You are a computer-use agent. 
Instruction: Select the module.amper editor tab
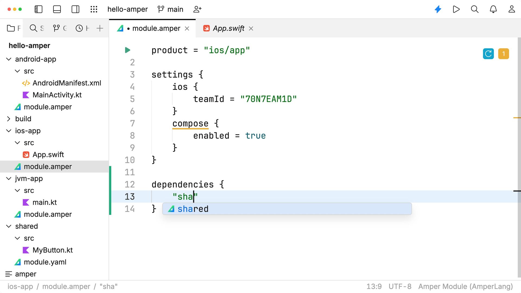(x=153, y=28)
